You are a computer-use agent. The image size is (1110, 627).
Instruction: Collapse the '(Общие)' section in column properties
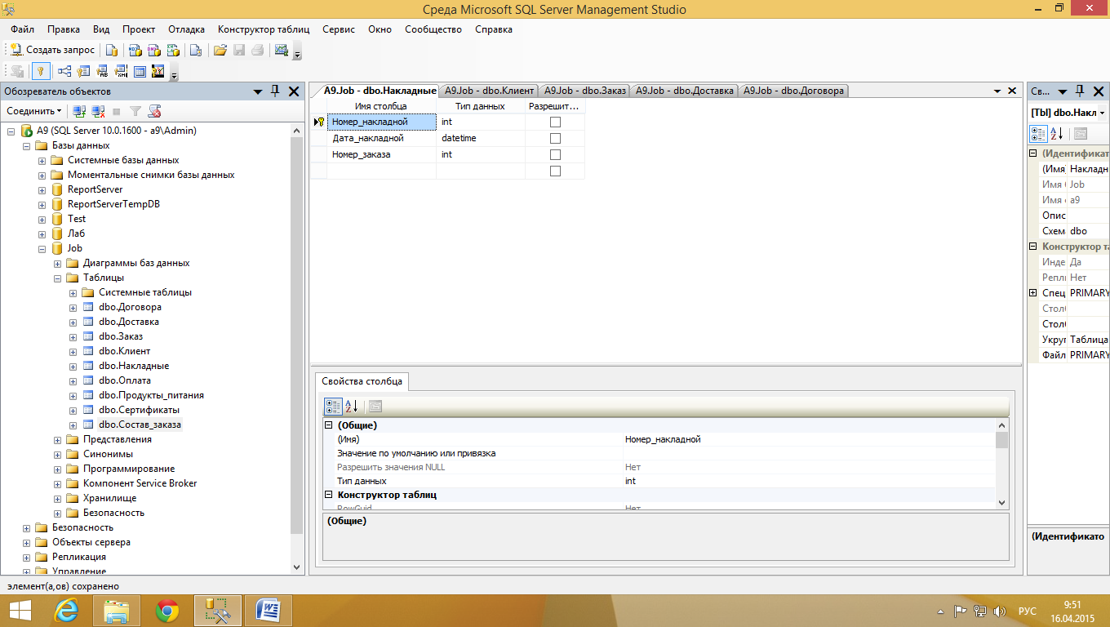(x=329, y=425)
